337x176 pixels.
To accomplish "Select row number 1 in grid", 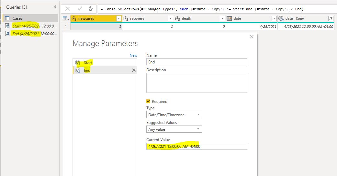I will (x=66, y=27).
